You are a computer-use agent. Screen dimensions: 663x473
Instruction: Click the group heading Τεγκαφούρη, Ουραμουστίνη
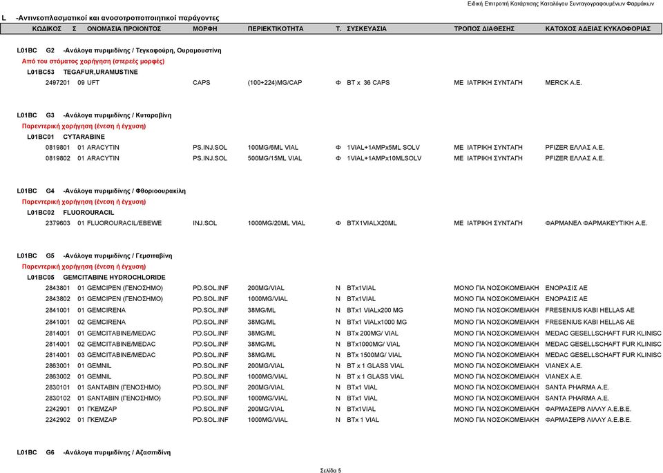click(x=178, y=50)
